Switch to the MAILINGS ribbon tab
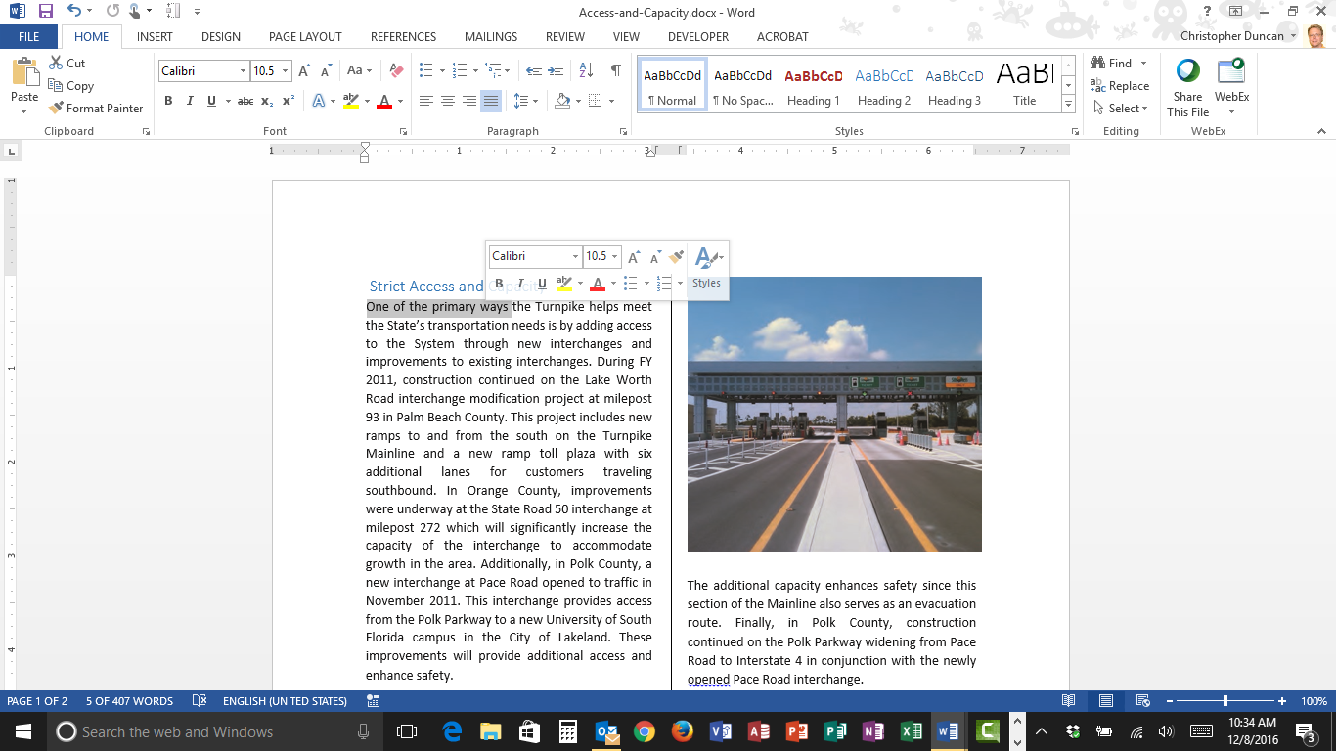The image size is (1336, 751). (x=490, y=36)
